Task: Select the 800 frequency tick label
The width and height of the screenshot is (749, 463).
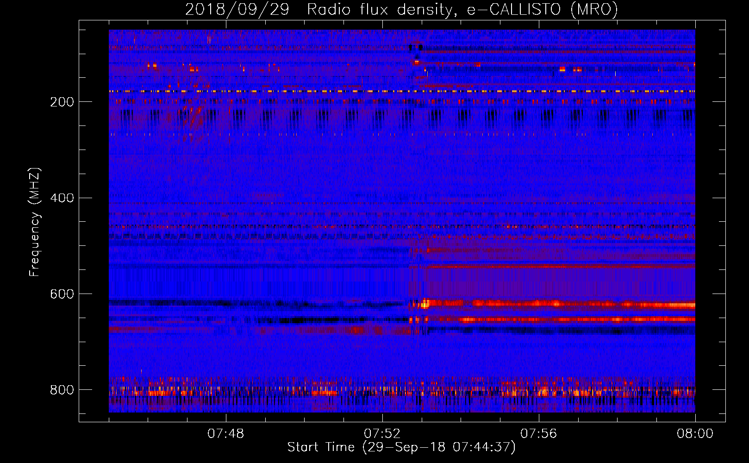Action: [62, 390]
